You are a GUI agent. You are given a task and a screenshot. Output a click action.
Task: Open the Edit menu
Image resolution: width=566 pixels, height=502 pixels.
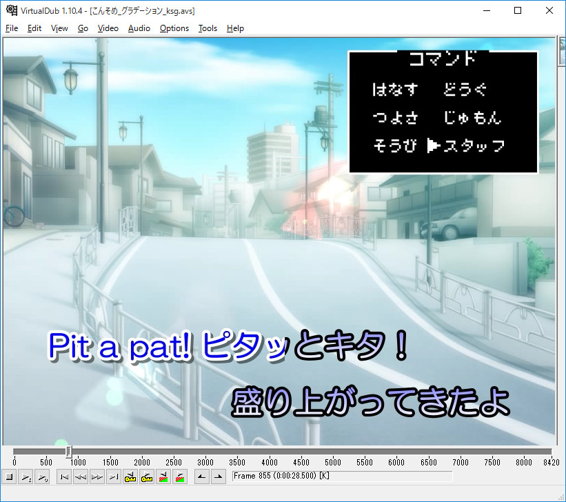(x=34, y=28)
